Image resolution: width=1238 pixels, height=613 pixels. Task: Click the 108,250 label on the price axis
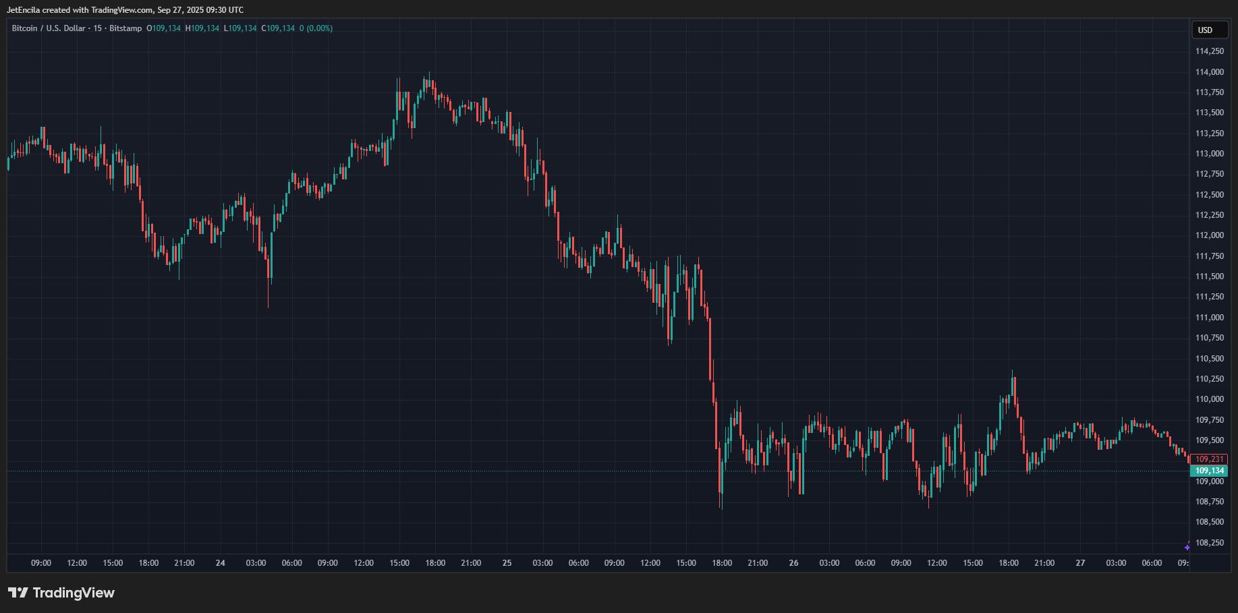[x=1209, y=543]
